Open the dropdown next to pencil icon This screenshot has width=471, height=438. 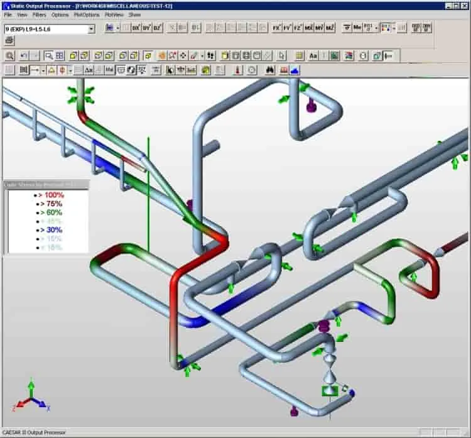(x=202, y=56)
